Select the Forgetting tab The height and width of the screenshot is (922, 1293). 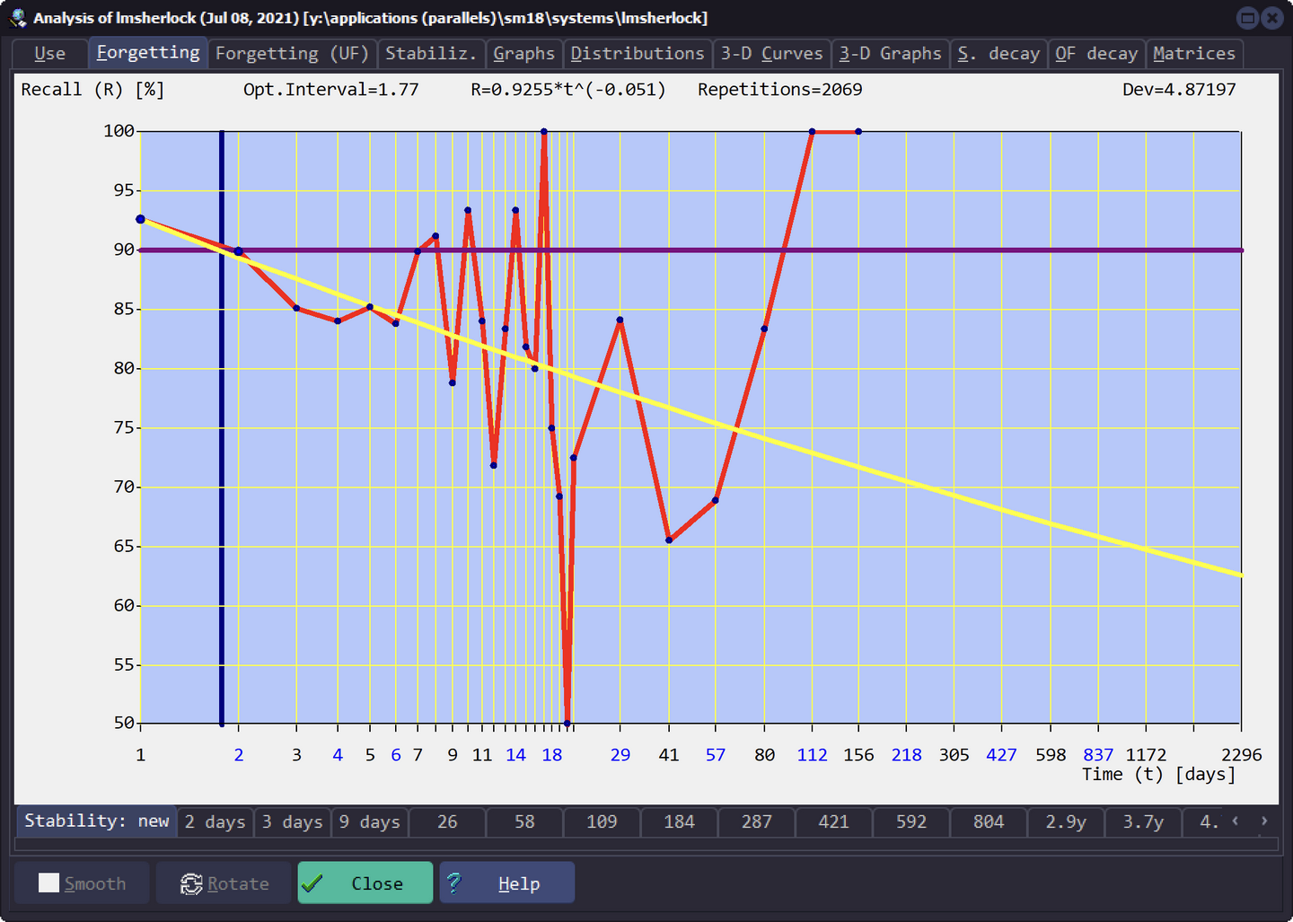point(148,53)
